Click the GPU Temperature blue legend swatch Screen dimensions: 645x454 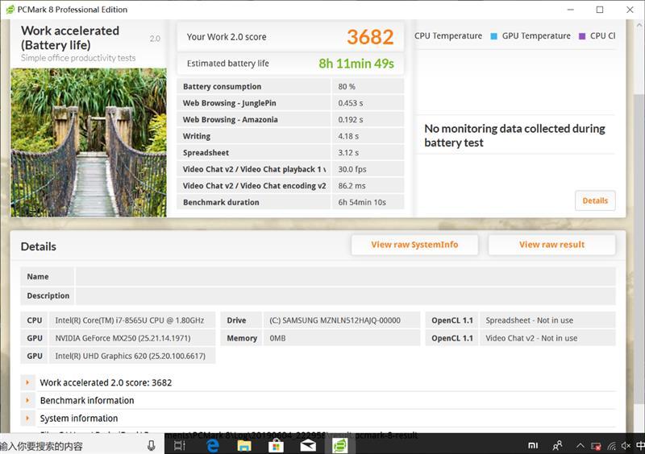click(493, 36)
